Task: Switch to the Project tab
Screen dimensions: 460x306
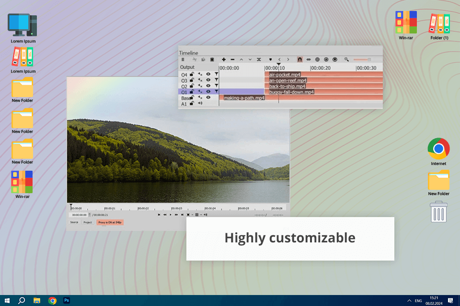Action: (88, 222)
